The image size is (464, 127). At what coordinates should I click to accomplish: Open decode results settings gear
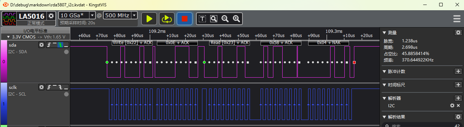tap(458, 117)
